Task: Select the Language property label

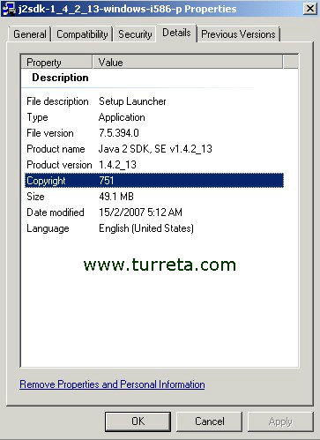Action: (x=48, y=228)
